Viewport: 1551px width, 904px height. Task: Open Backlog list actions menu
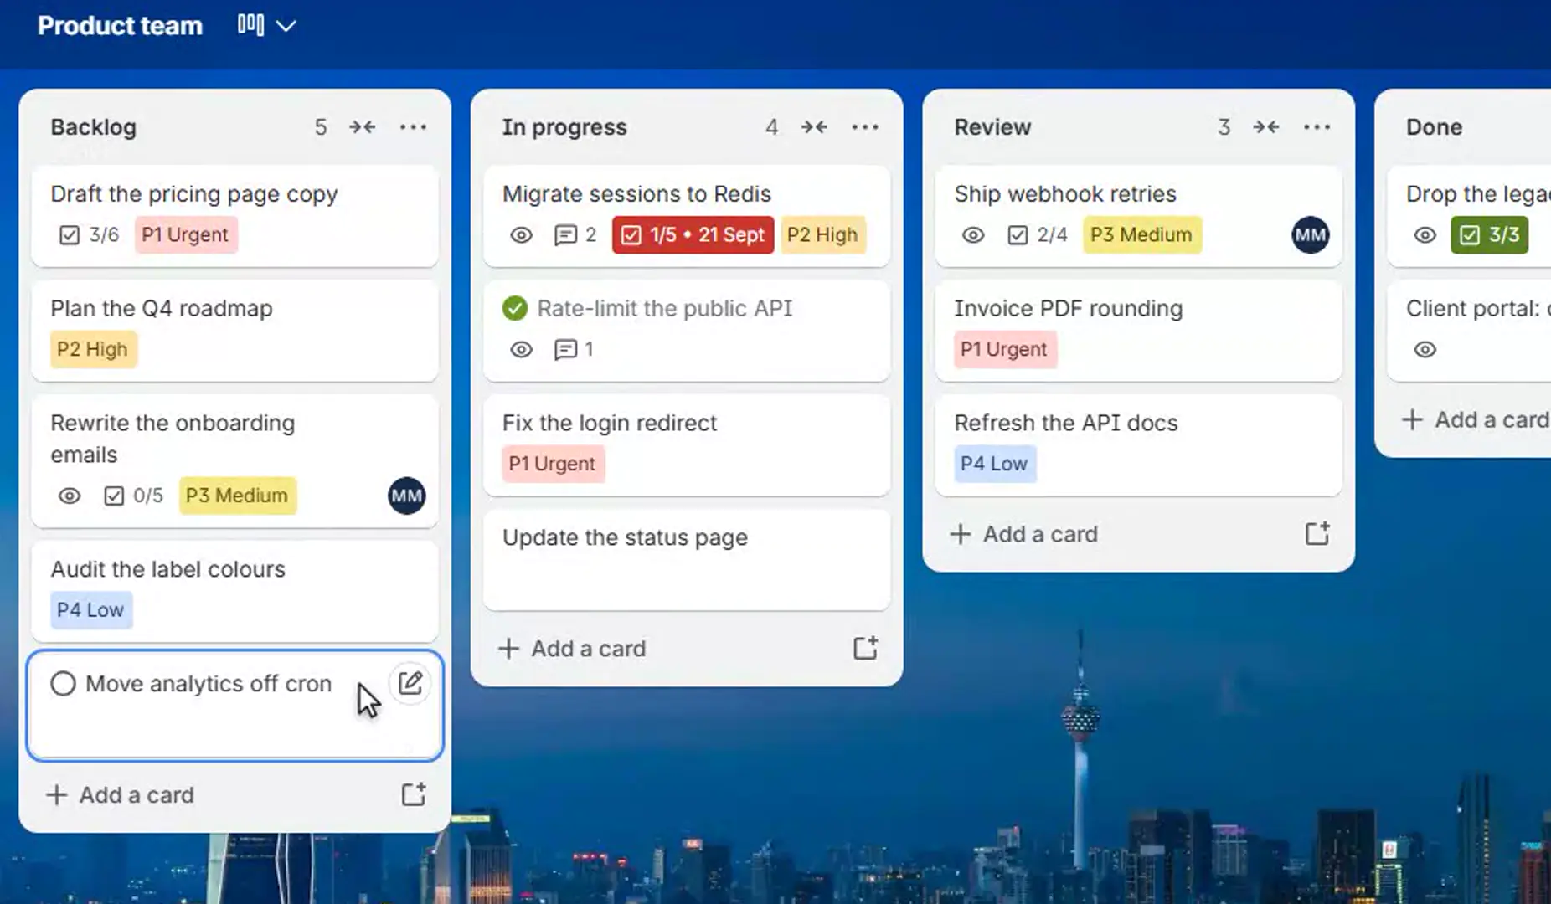pyautogui.click(x=413, y=127)
